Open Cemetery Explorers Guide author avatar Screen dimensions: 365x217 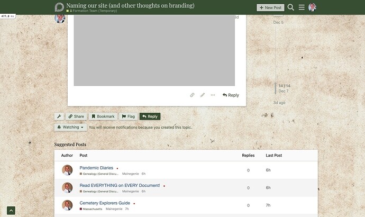pos(67,205)
